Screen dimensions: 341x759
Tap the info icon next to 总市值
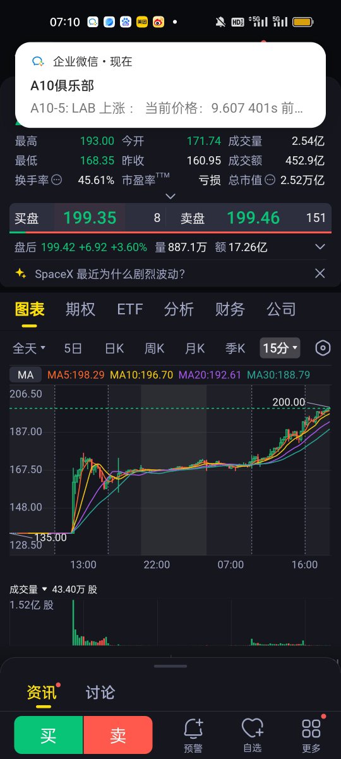point(271,180)
